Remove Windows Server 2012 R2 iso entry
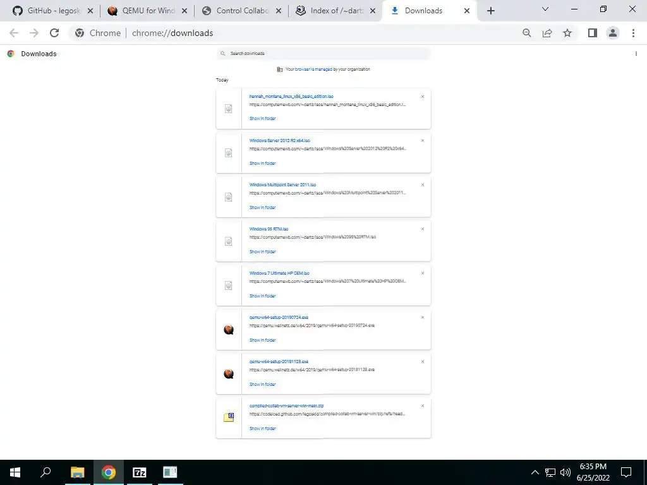Viewport: 647px width, 485px height. point(423,141)
